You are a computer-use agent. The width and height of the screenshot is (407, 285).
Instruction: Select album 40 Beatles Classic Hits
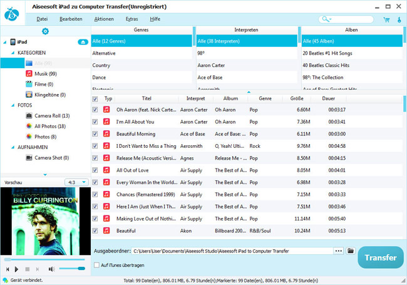[x=353, y=65]
